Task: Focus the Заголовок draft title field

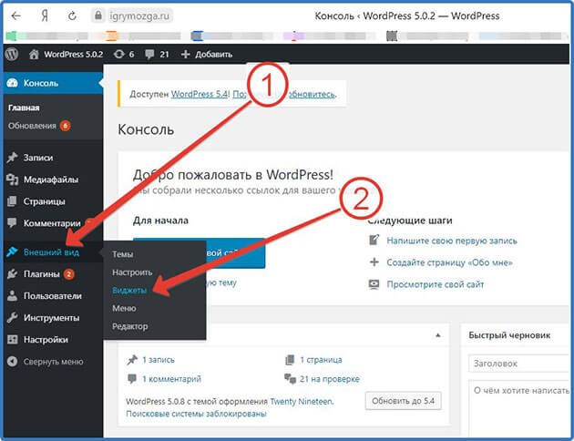Action: 520,364
